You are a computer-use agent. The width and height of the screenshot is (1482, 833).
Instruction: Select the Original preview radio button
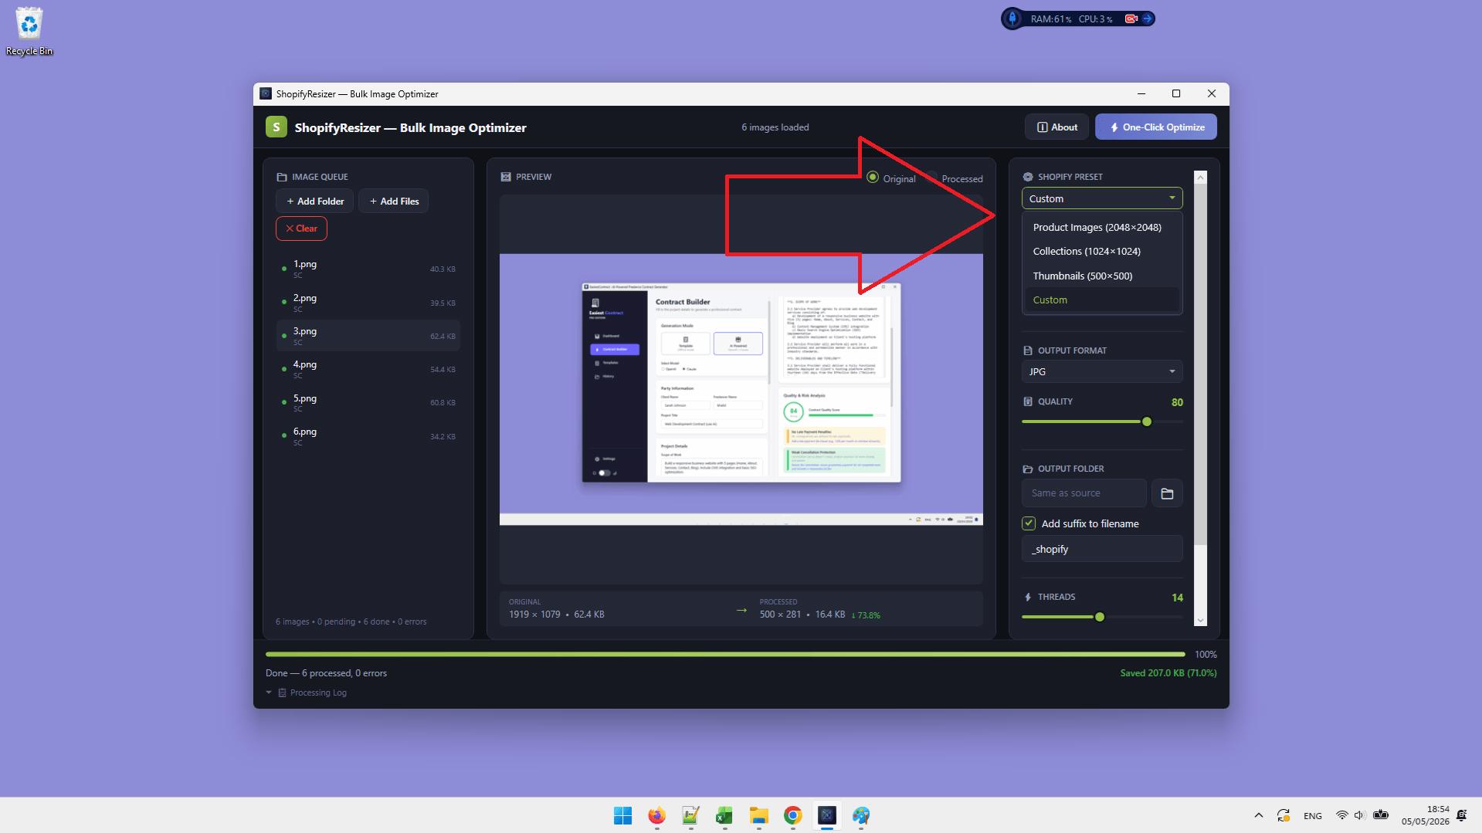[873, 178]
